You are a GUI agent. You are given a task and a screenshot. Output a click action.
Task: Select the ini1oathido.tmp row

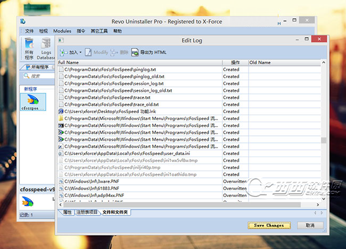coord(190,175)
